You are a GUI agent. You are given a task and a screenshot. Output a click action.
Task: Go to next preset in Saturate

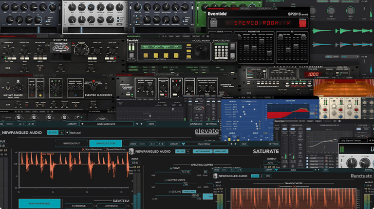tap(236, 144)
